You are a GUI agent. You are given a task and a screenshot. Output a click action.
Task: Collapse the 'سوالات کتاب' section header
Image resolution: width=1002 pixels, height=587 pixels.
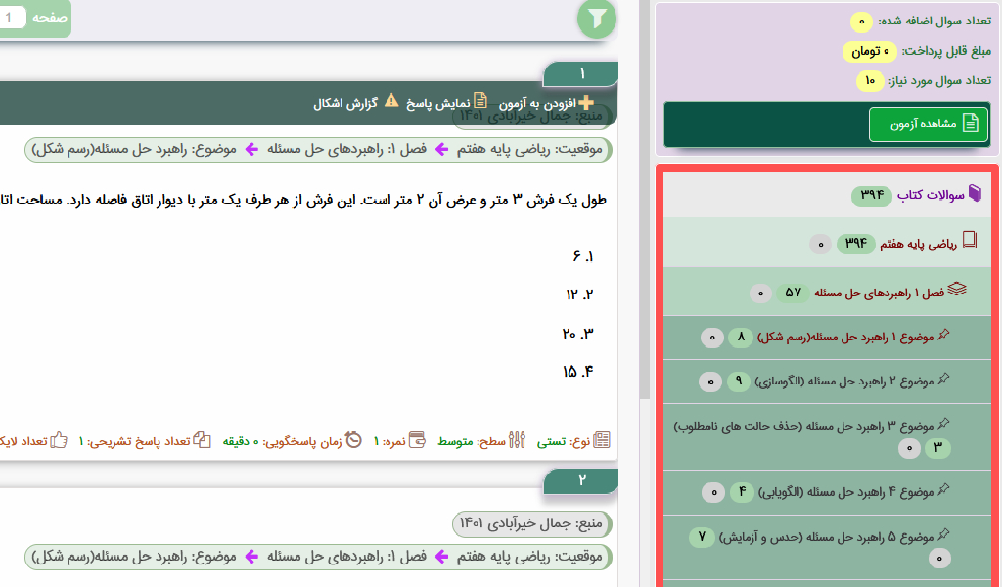(827, 194)
